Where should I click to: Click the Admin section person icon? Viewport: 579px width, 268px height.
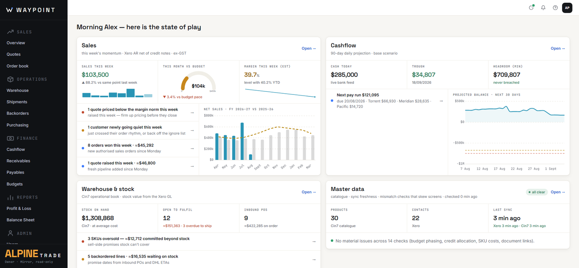coord(10,233)
